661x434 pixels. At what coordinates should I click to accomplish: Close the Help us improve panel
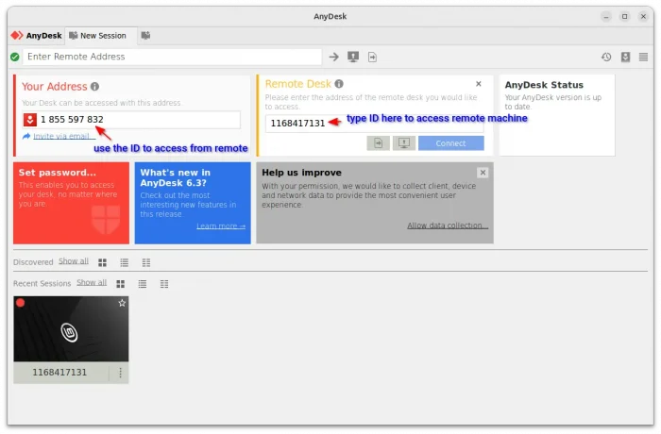point(483,173)
